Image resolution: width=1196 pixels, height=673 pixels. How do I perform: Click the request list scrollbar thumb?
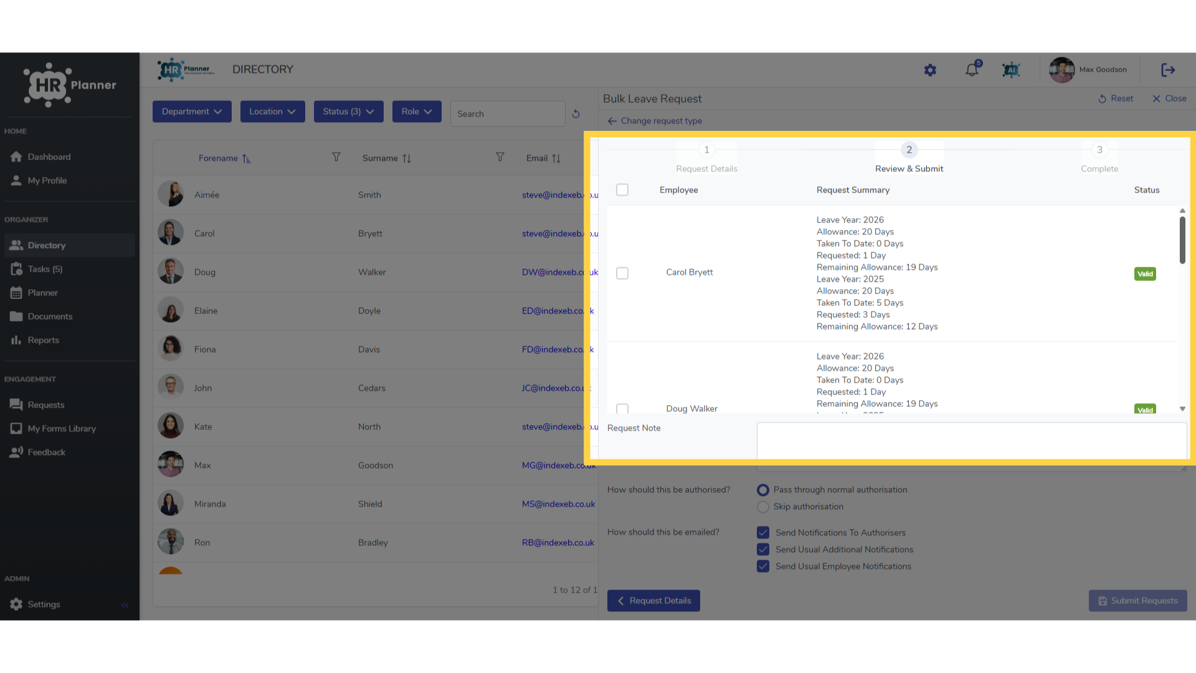tap(1182, 240)
